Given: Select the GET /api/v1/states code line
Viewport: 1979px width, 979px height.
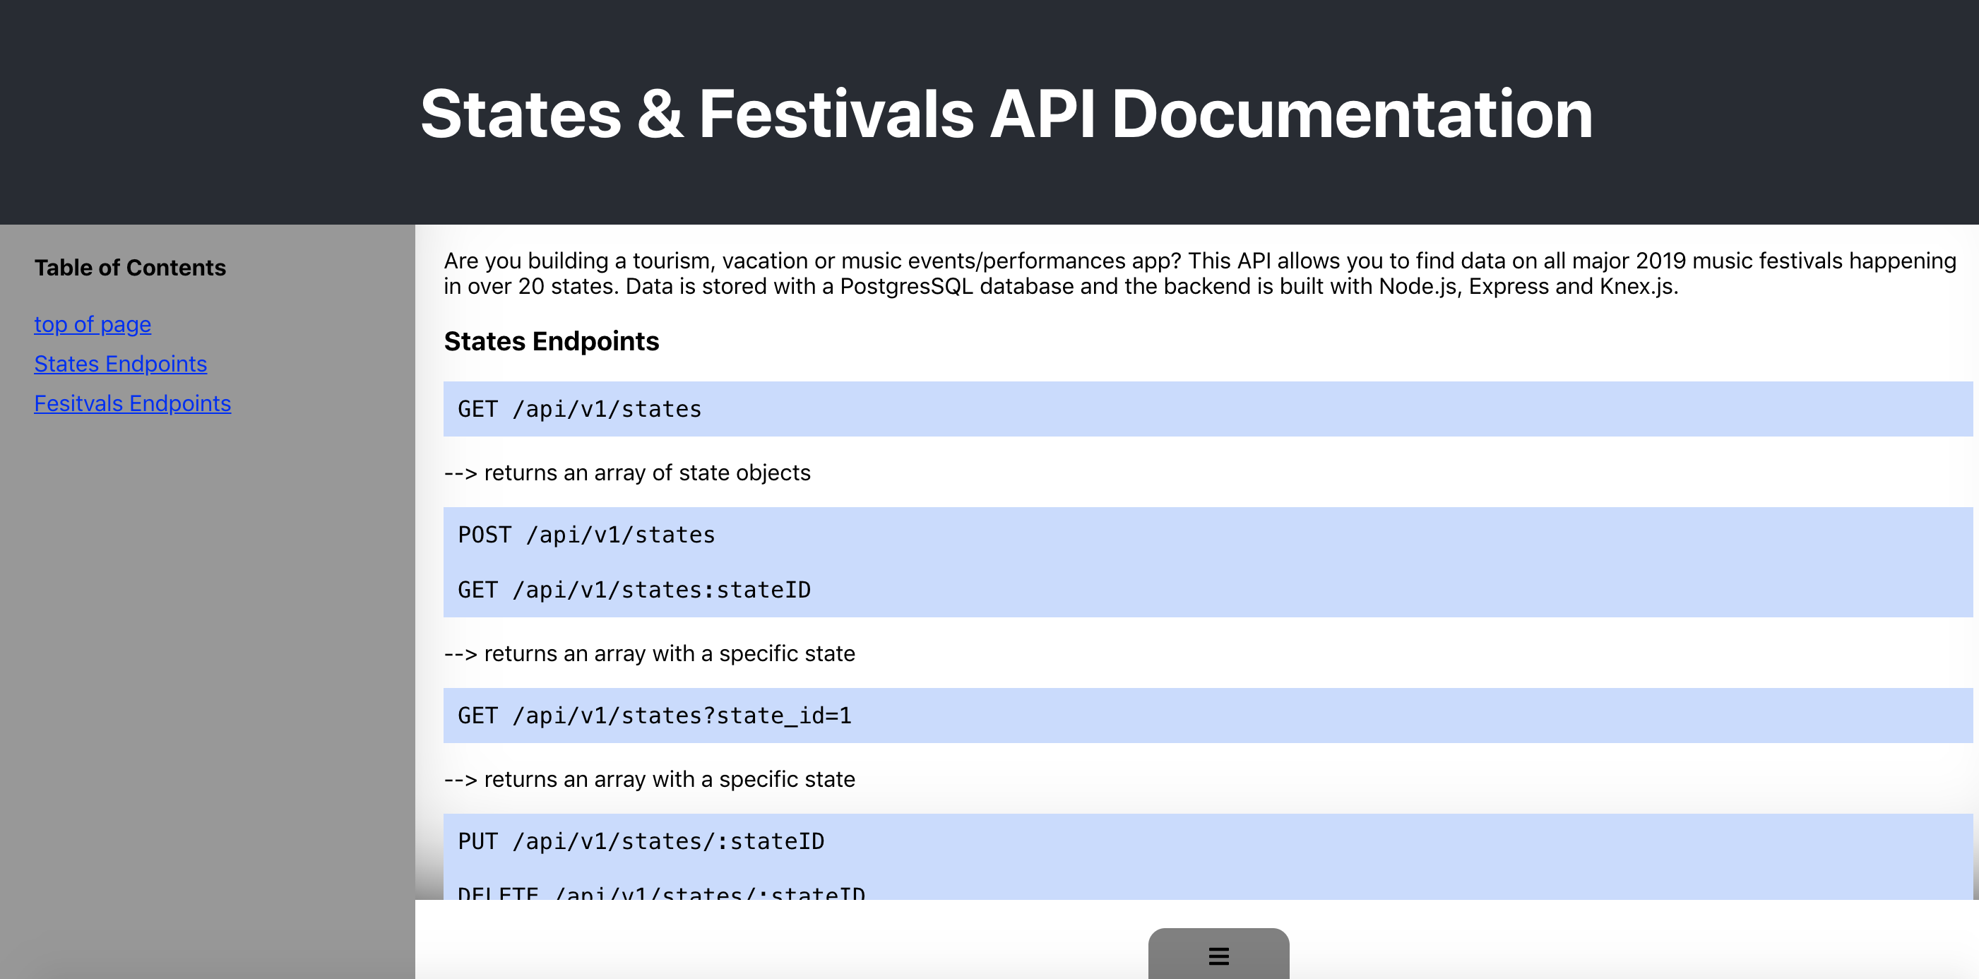Looking at the screenshot, I should (x=579, y=409).
